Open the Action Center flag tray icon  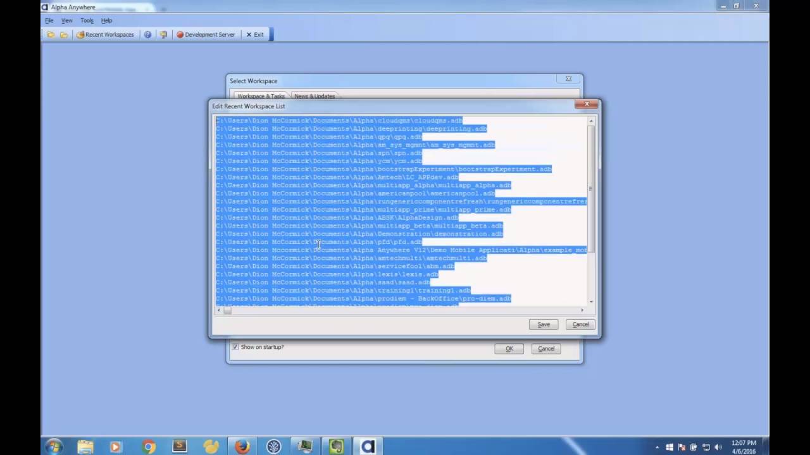(x=682, y=447)
